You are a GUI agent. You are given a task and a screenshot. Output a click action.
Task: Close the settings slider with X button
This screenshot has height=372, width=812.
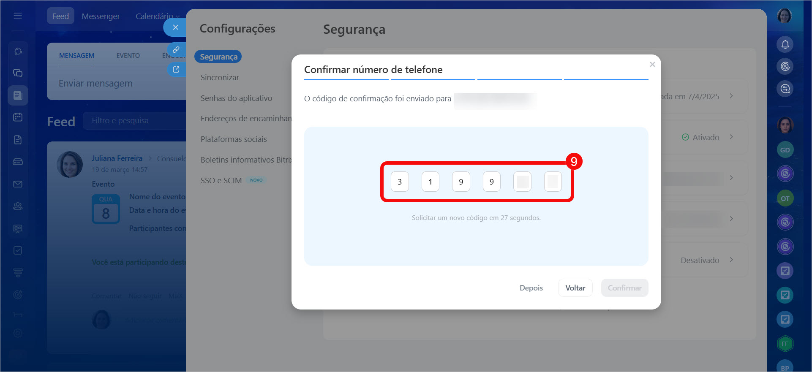175,27
